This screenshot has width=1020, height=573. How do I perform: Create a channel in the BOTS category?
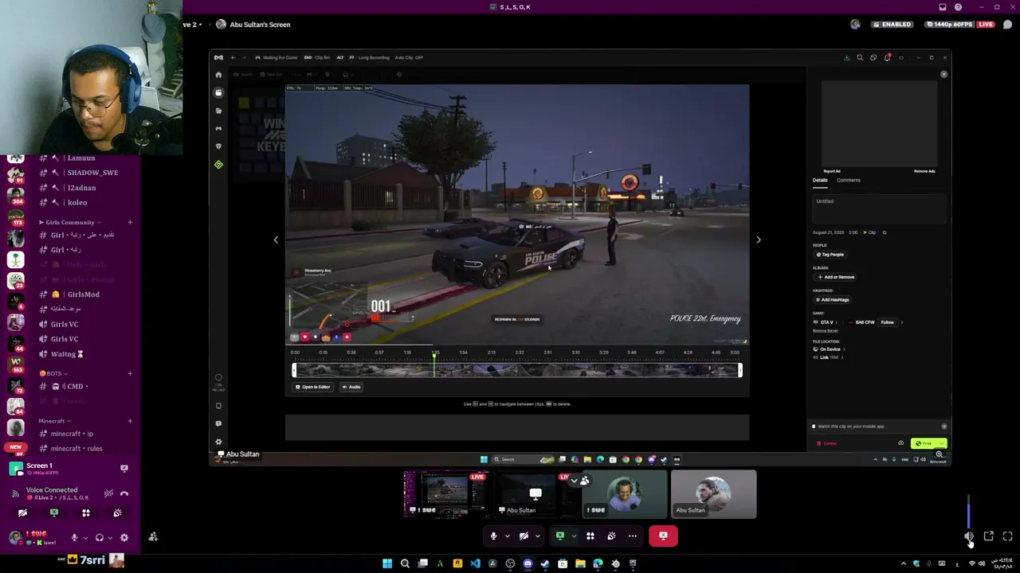click(130, 373)
